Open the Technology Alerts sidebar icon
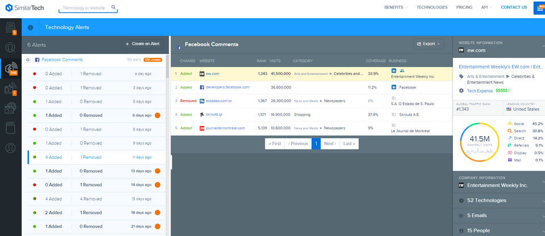545x236 pixels. point(10,68)
